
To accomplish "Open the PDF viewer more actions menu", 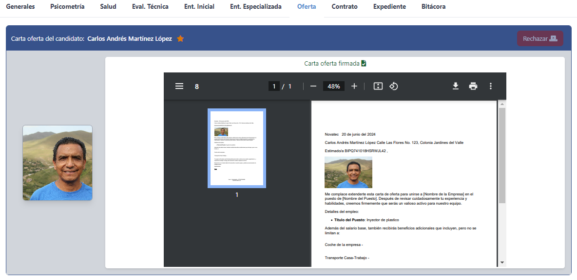I will click(491, 86).
